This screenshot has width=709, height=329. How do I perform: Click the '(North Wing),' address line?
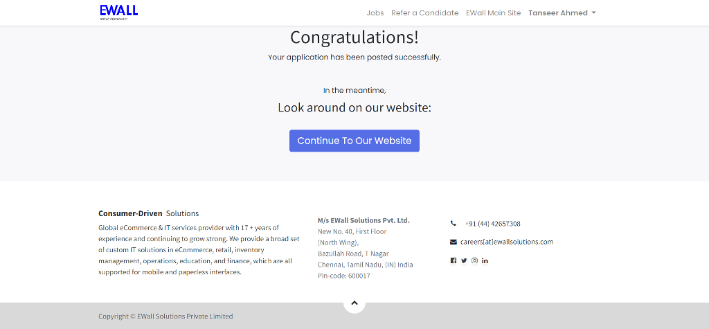pyautogui.click(x=338, y=242)
